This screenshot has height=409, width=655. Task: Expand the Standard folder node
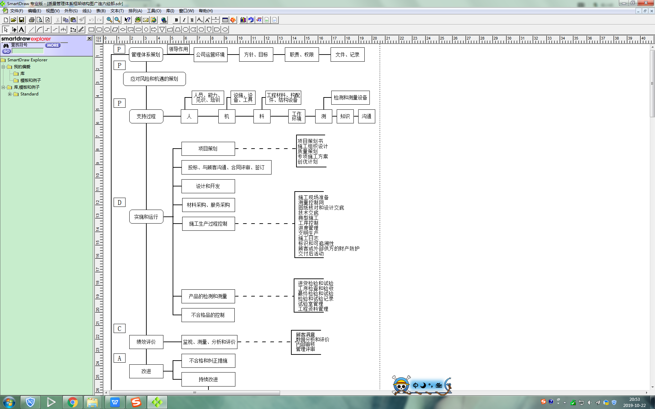[10, 94]
